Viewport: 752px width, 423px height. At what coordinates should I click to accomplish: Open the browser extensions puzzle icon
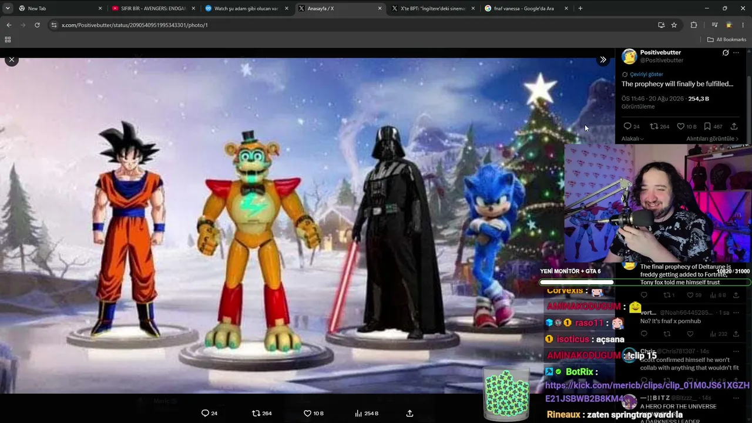tap(694, 25)
